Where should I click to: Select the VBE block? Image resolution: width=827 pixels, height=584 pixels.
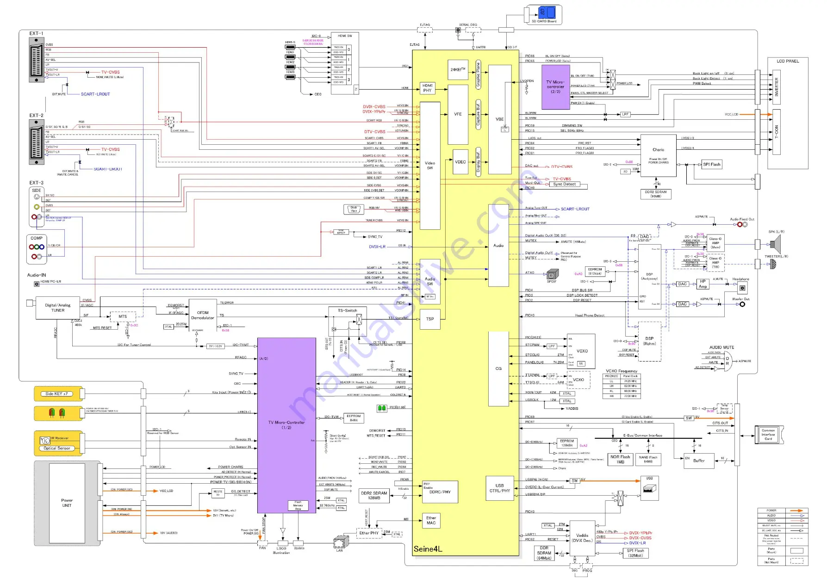click(x=500, y=119)
